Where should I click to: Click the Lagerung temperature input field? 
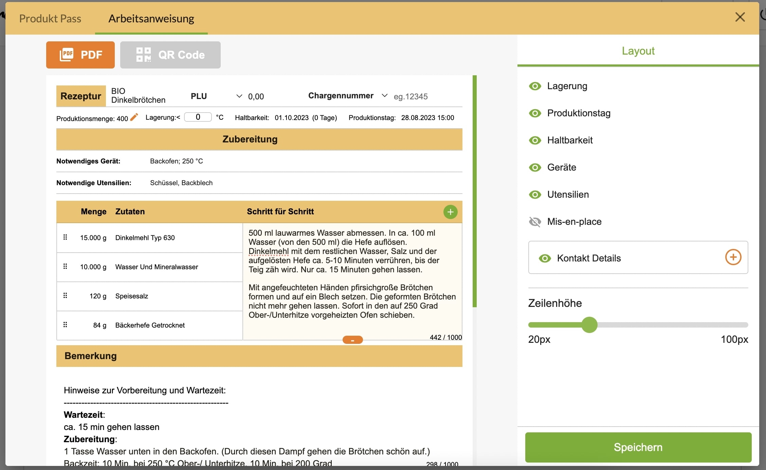point(198,117)
